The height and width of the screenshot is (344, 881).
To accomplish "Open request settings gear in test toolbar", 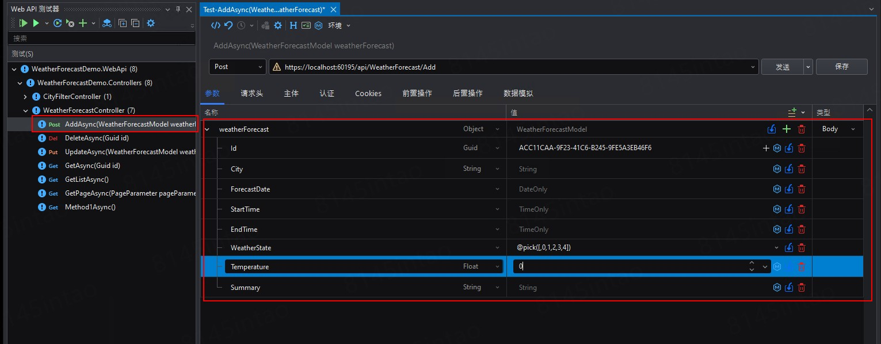I will tap(278, 25).
